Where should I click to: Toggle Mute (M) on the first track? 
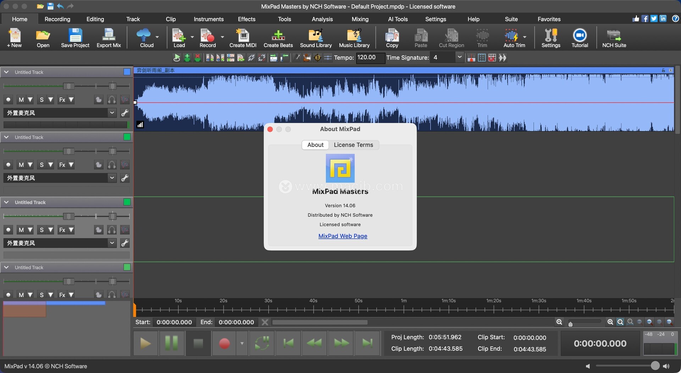pyautogui.click(x=21, y=100)
